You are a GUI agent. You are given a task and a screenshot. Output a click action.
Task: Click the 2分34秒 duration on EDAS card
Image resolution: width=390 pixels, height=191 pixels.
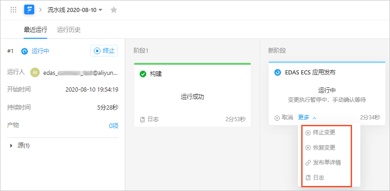click(x=370, y=117)
